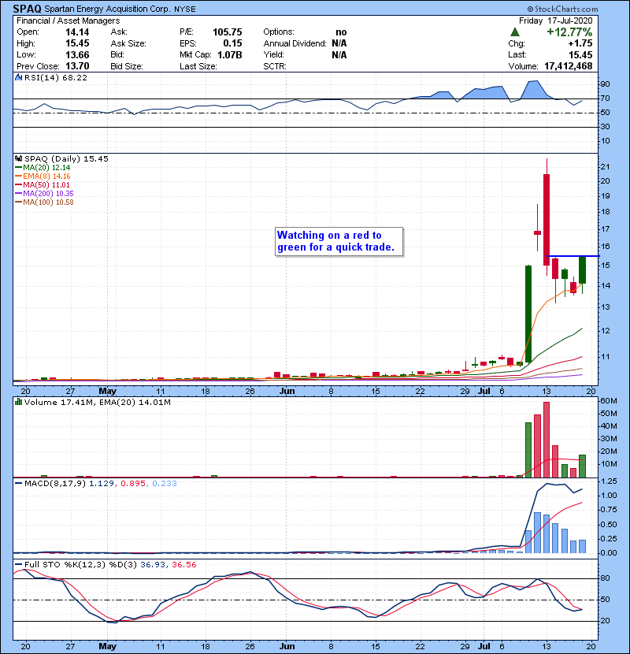Click the Financial / Asset Managers sector text
The height and width of the screenshot is (654, 630).
(69, 20)
